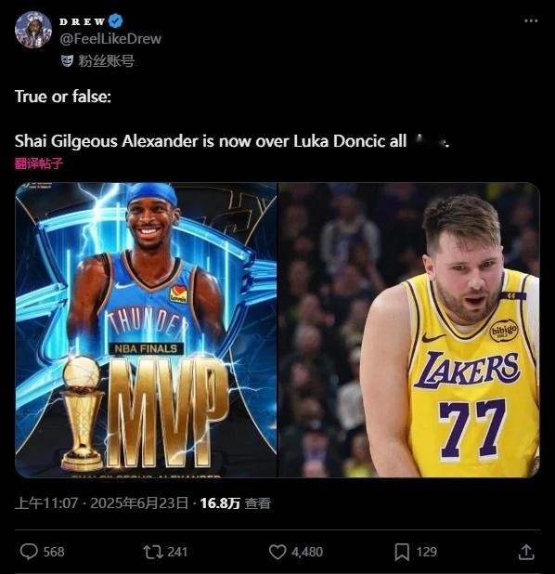Viewport: 555px width, 574px height.
Task: Click the 粉丝账号 fan account label
Action: point(106,60)
